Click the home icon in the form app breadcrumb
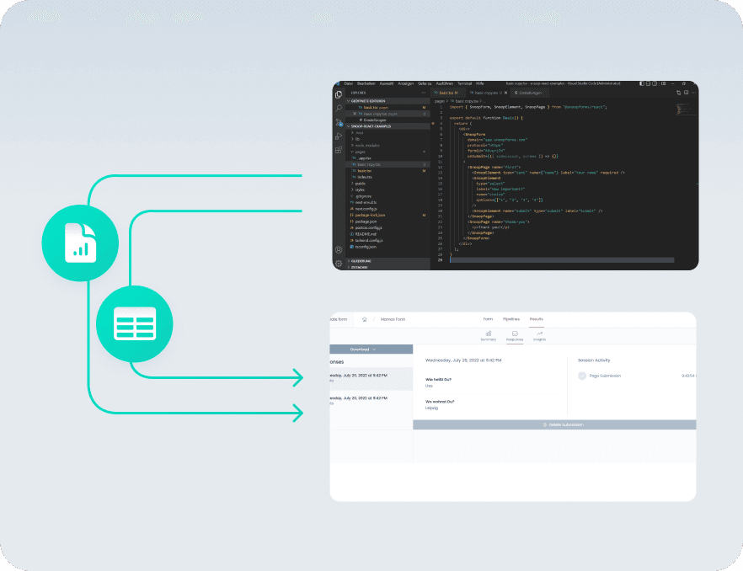 click(x=365, y=319)
